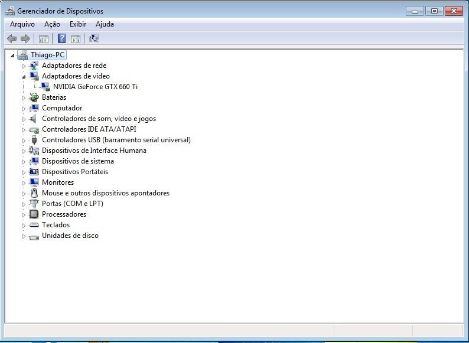Viewport: 469px width, 343px height.
Task: Select the Baterias label
Action: click(x=54, y=97)
